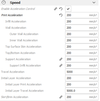Click the Top Surface Skin Acceleration field
100x101 pixels.
pyautogui.click(x=82, y=47)
